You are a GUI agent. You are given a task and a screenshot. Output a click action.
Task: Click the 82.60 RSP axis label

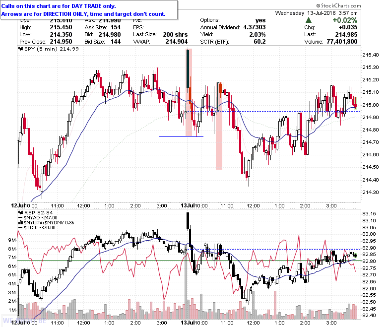coord(369,288)
